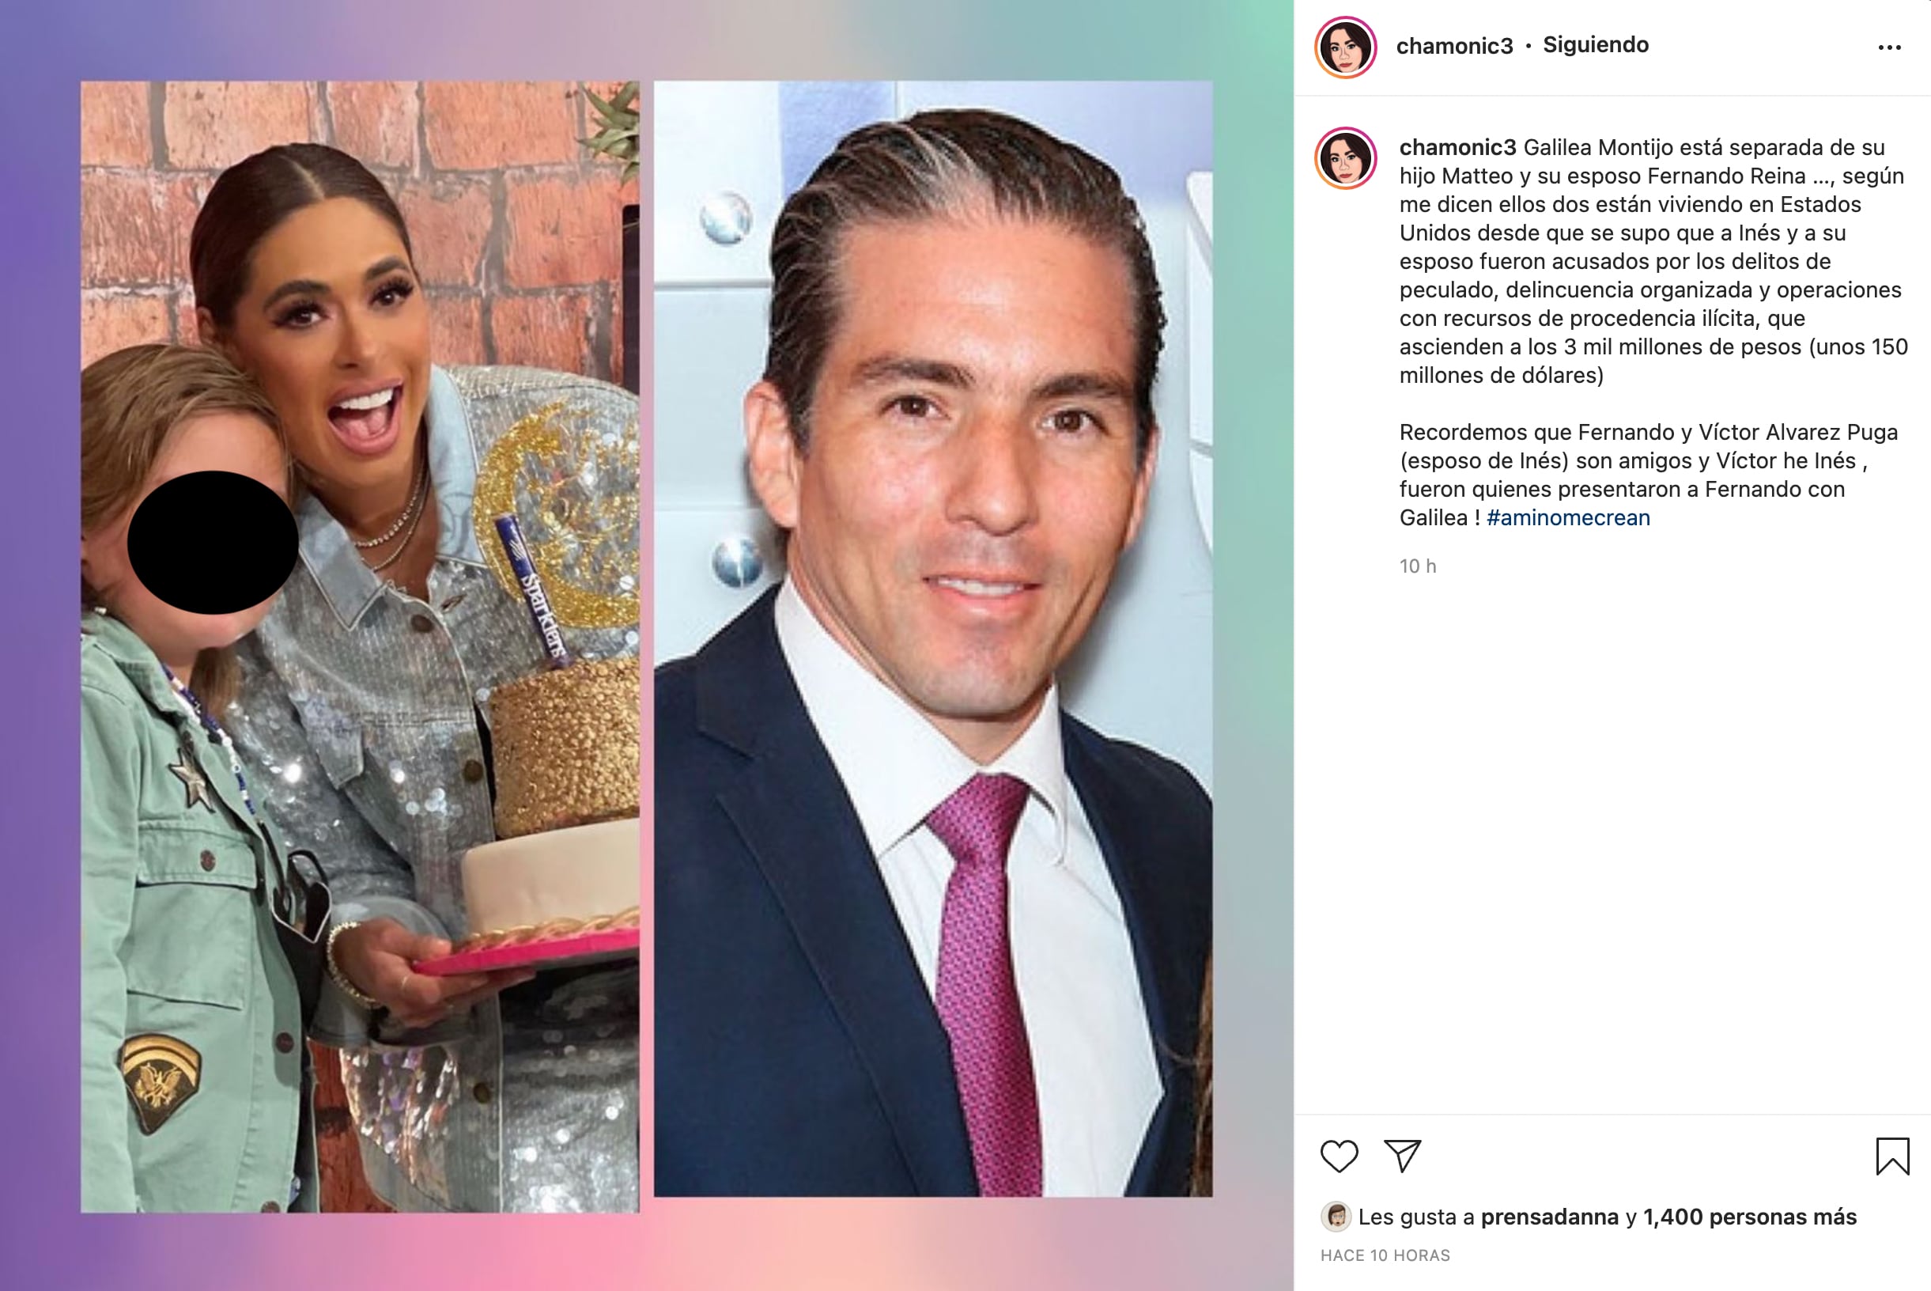Open prensadanna profile from likes
The image size is (1931, 1291).
(x=1549, y=1217)
